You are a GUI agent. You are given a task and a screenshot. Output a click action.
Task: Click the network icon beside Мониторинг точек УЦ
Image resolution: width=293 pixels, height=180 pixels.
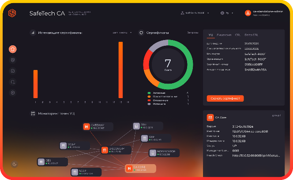coord(33,114)
